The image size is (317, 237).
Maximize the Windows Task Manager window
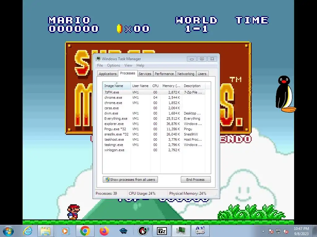[x=202, y=59]
